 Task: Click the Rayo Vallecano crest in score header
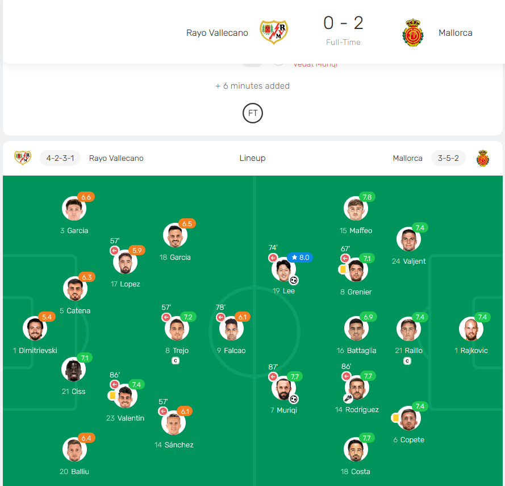point(274,32)
